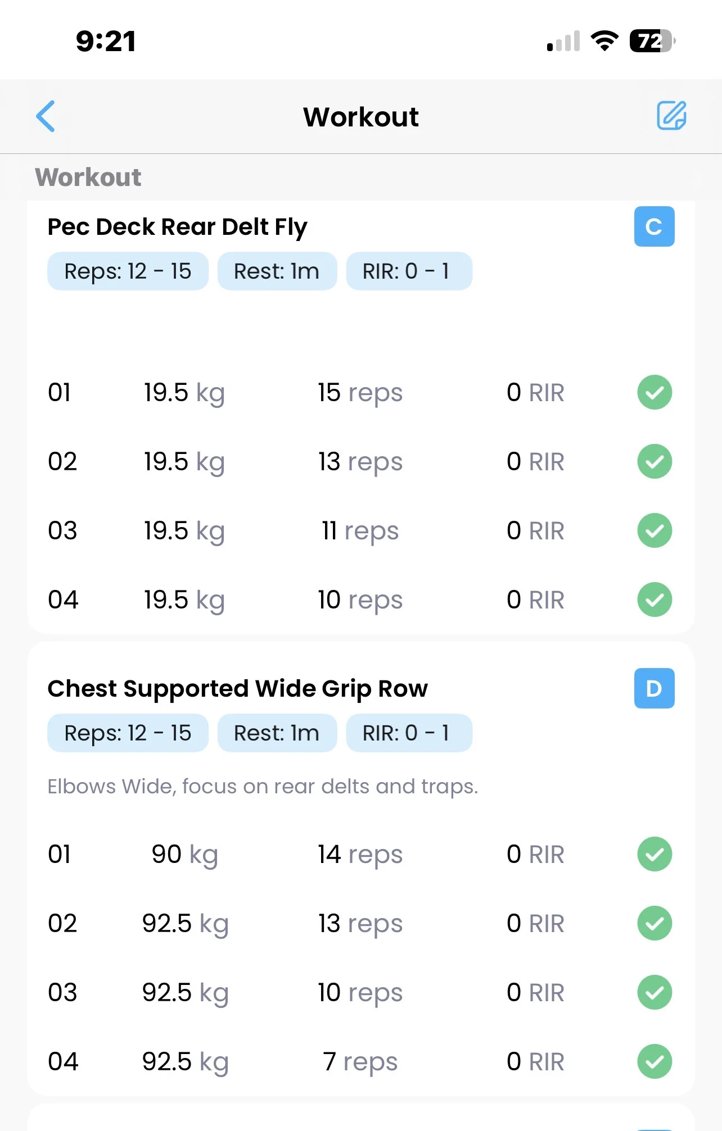Edit 90 kg weight on Row set 01
The width and height of the screenshot is (722, 1131).
tap(184, 855)
